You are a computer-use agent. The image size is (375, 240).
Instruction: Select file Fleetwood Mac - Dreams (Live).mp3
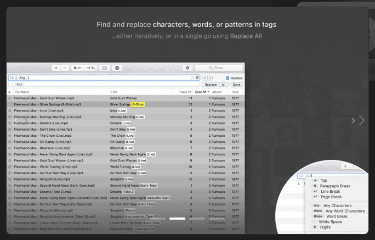tap(41, 123)
